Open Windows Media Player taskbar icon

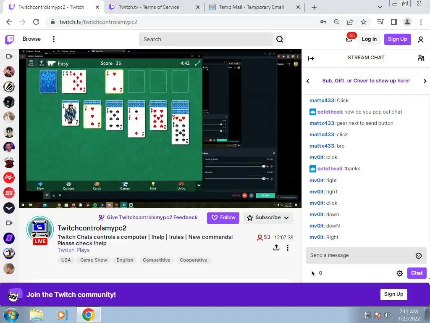click(x=62, y=315)
